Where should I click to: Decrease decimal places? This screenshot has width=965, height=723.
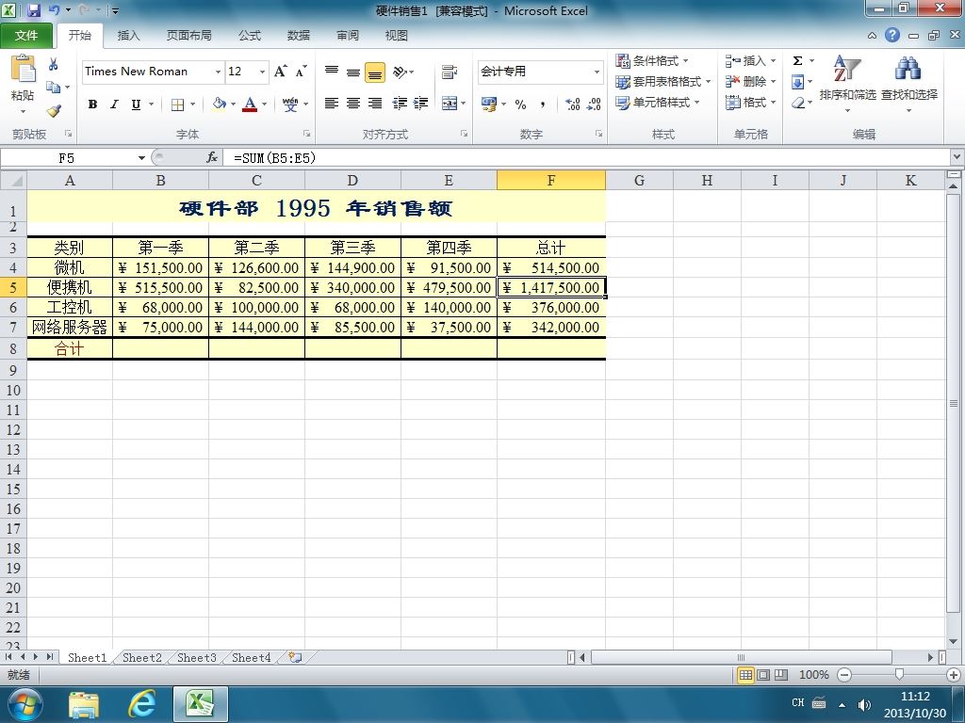[x=594, y=104]
